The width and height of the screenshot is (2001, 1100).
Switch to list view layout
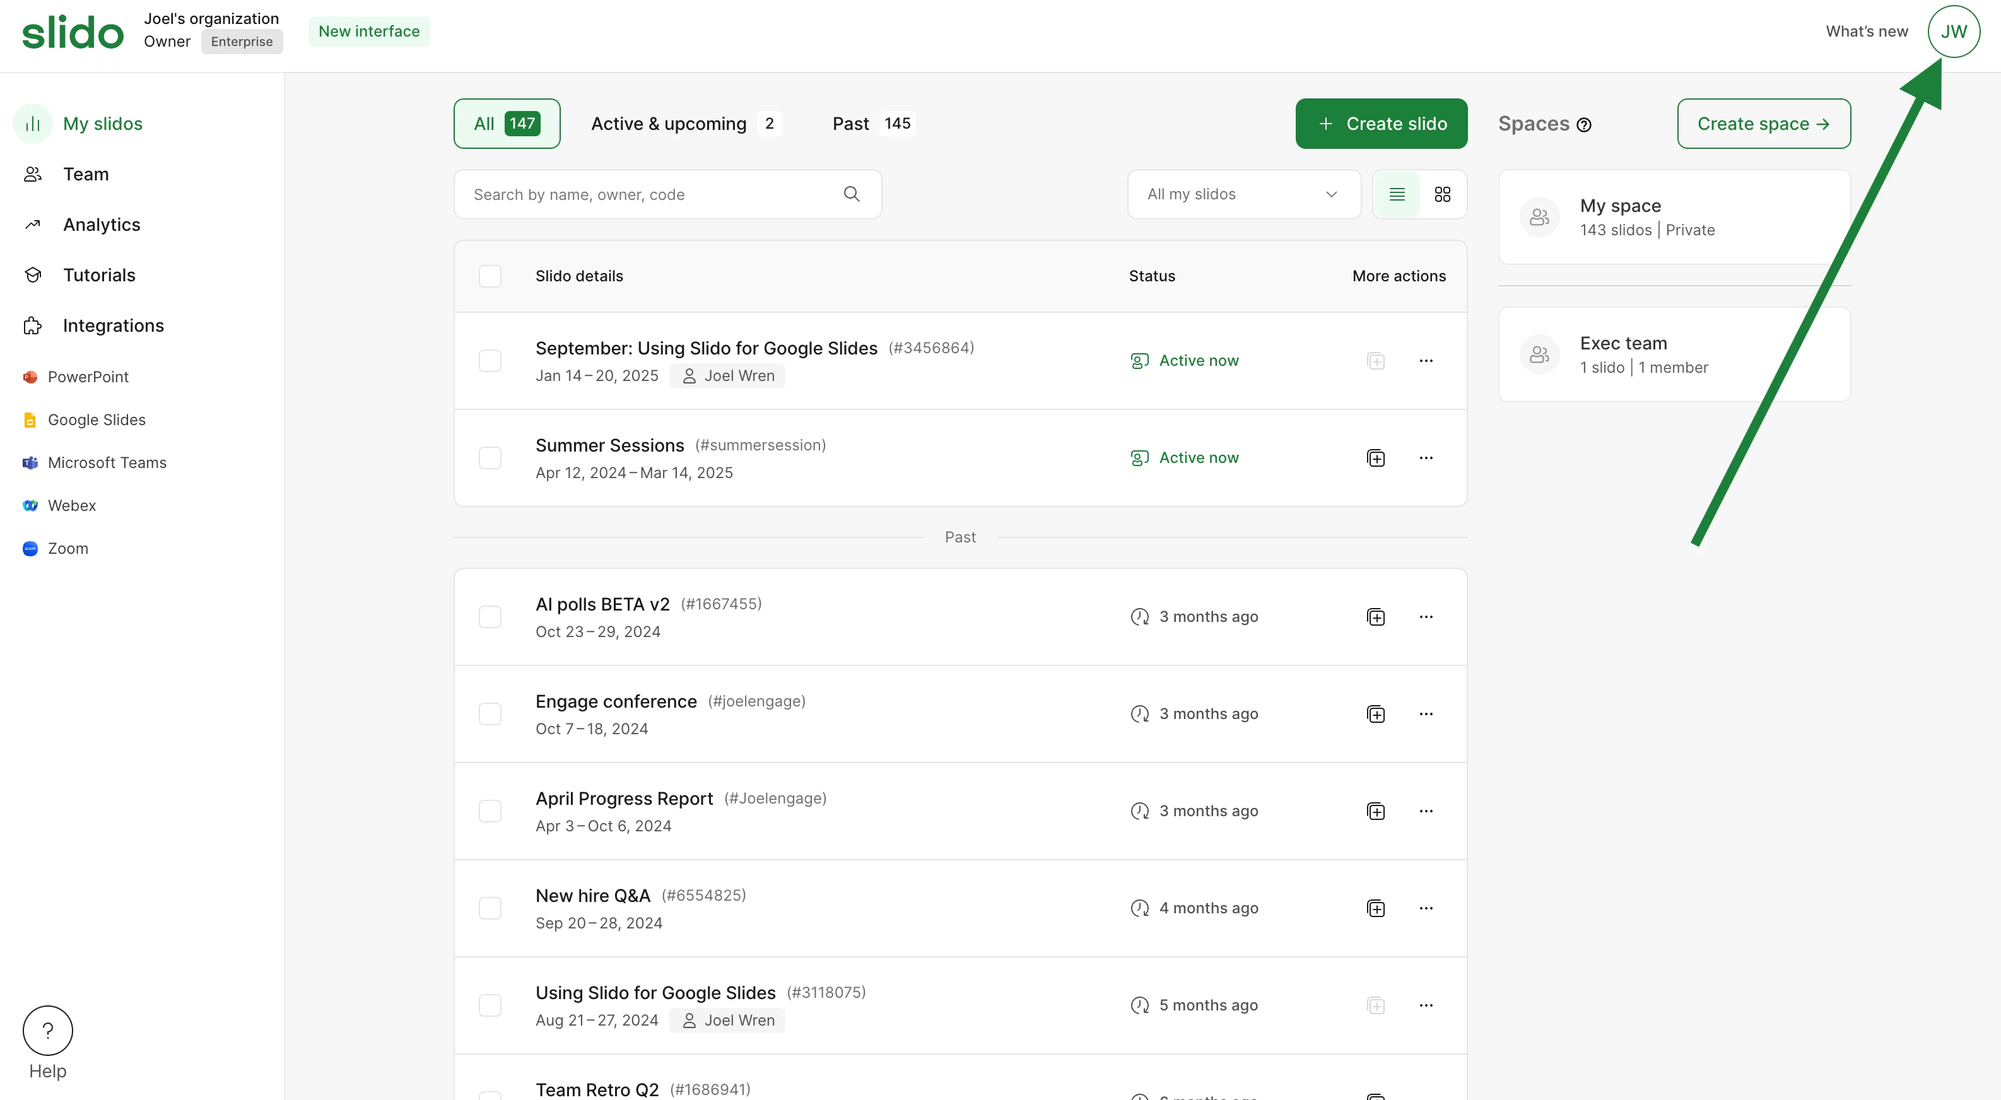1397,194
